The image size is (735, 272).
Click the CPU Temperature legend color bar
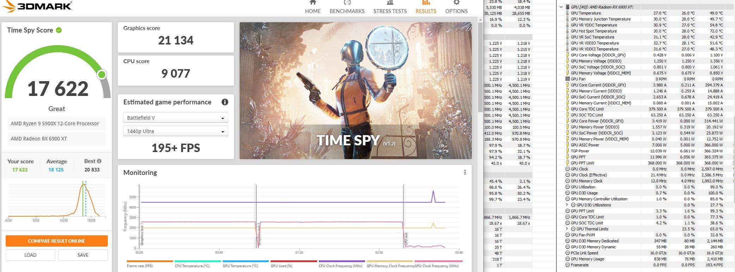(x=198, y=261)
